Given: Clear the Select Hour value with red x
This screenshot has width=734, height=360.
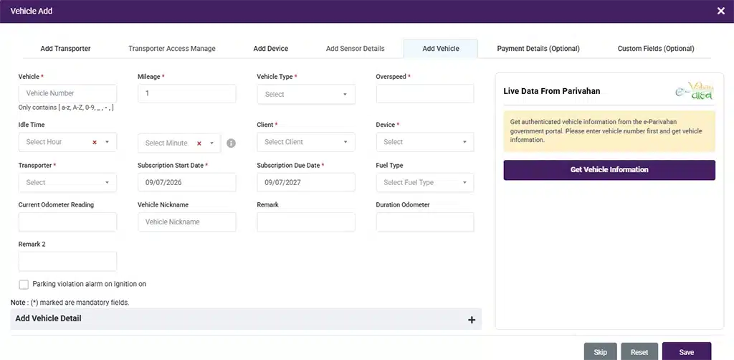Looking at the screenshot, I should click(x=95, y=142).
